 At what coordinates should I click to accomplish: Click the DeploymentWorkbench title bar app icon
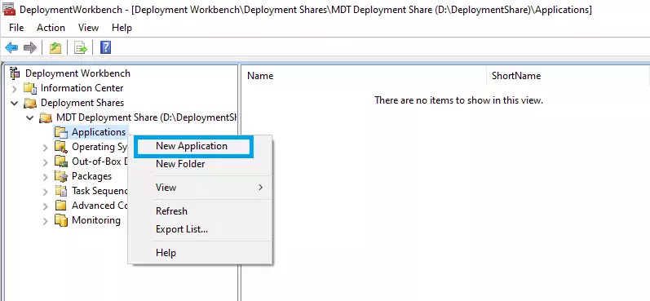[9, 9]
